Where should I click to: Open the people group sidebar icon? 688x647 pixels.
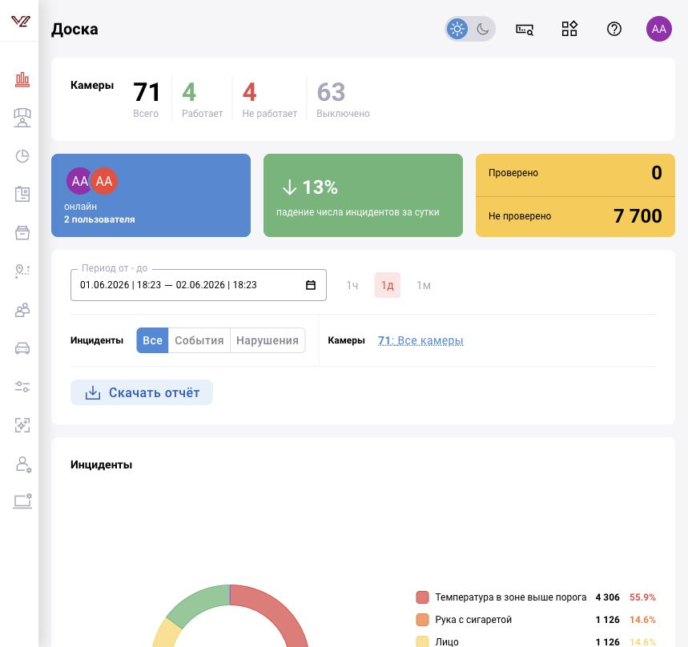(22, 310)
